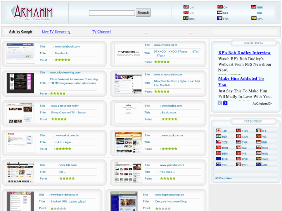Select the Turkey flag beside TUR

click(x=239, y=130)
